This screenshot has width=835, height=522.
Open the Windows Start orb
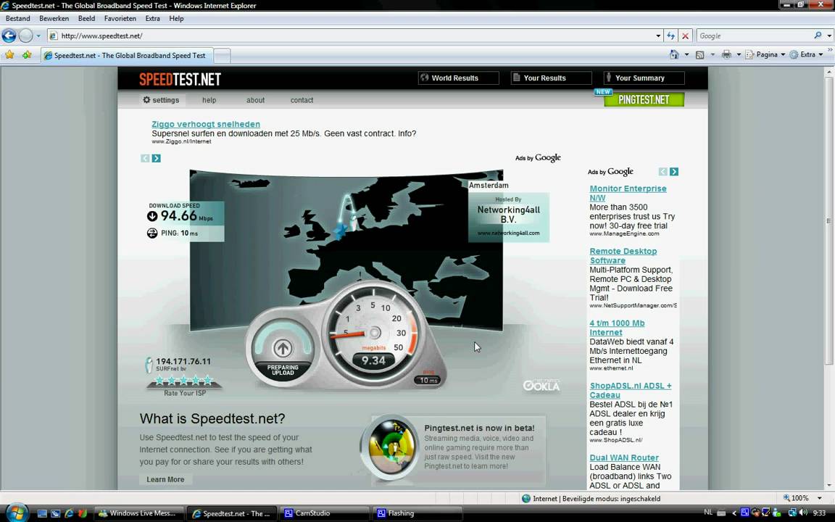click(17, 513)
